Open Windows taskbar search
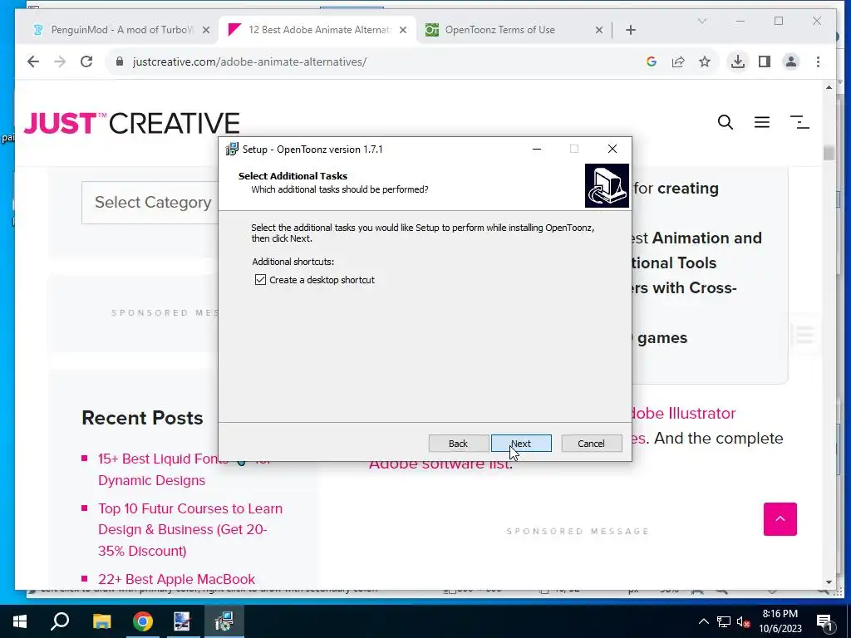Image resolution: width=851 pixels, height=638 pixels. (60, 621)
